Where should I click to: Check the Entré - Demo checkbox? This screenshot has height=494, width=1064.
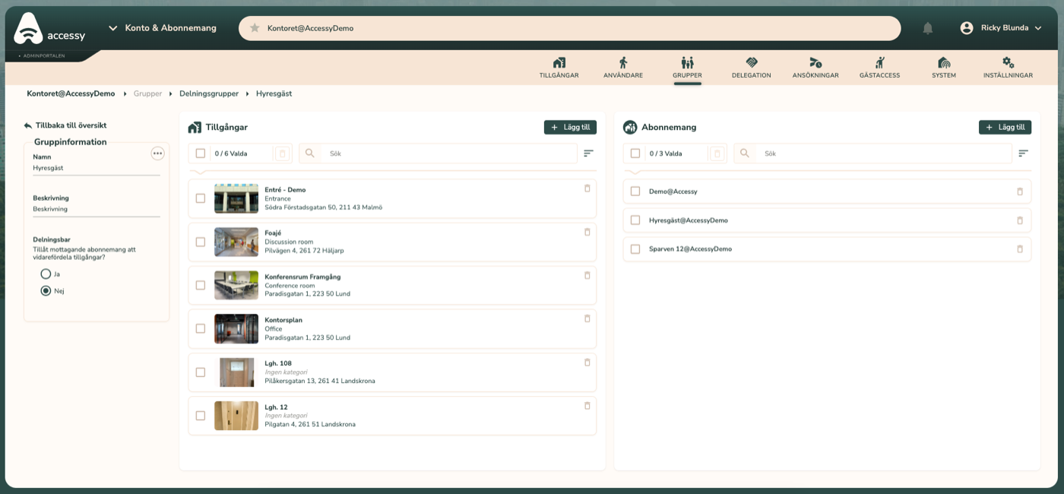tap(201, 198)
